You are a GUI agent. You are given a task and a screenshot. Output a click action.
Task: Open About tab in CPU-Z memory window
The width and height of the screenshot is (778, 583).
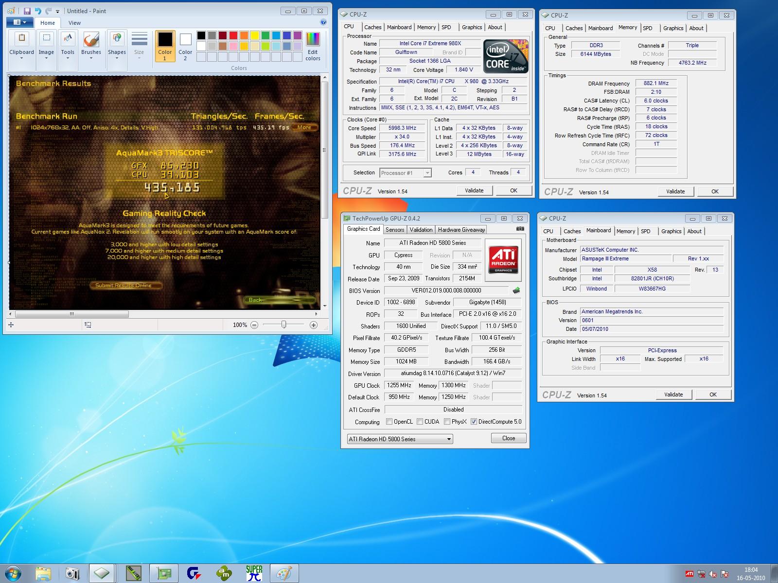pyautogui.click(x=696, y=28)
